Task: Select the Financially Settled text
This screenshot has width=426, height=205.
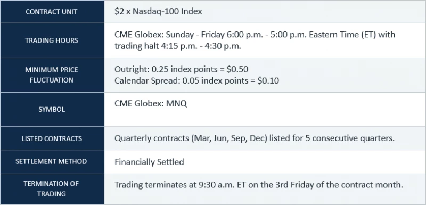Action: pyautogui.click(x=149, y=162)
